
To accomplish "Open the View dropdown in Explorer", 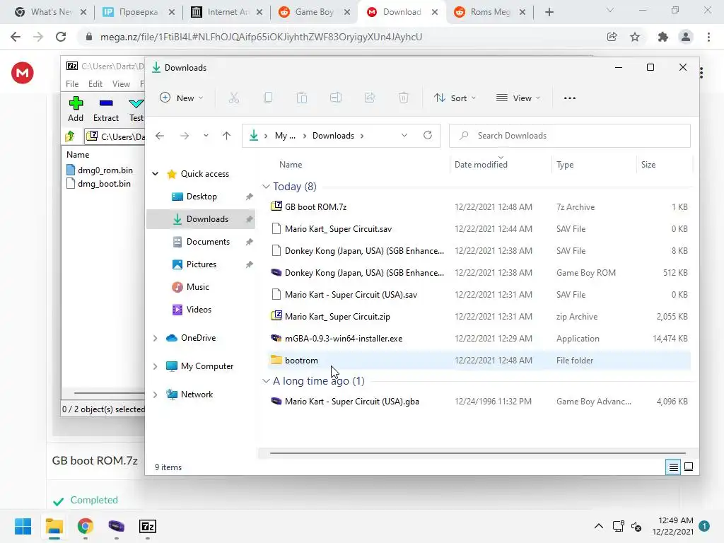I will [518, 98].
